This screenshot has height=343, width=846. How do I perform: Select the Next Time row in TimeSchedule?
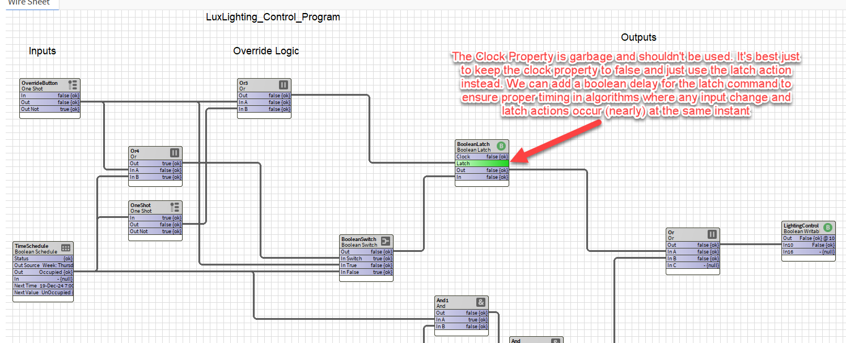(43, 286)
